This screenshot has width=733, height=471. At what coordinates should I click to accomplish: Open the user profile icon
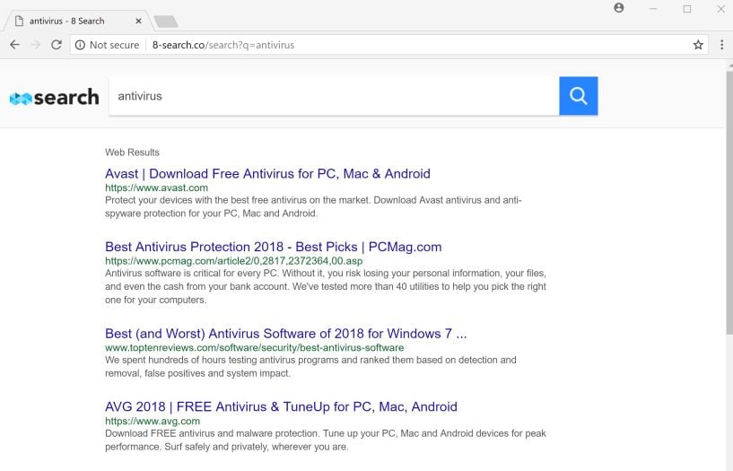pyautogui.click(x=619, y=8)
